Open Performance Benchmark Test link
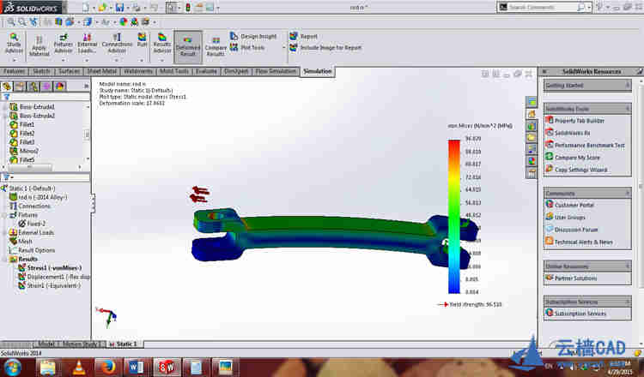 click(590, 146)
